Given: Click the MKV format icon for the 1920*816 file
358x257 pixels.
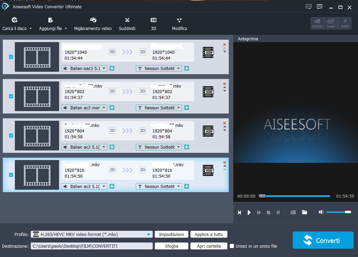Looking at the screenshot, I should (208, 170).
